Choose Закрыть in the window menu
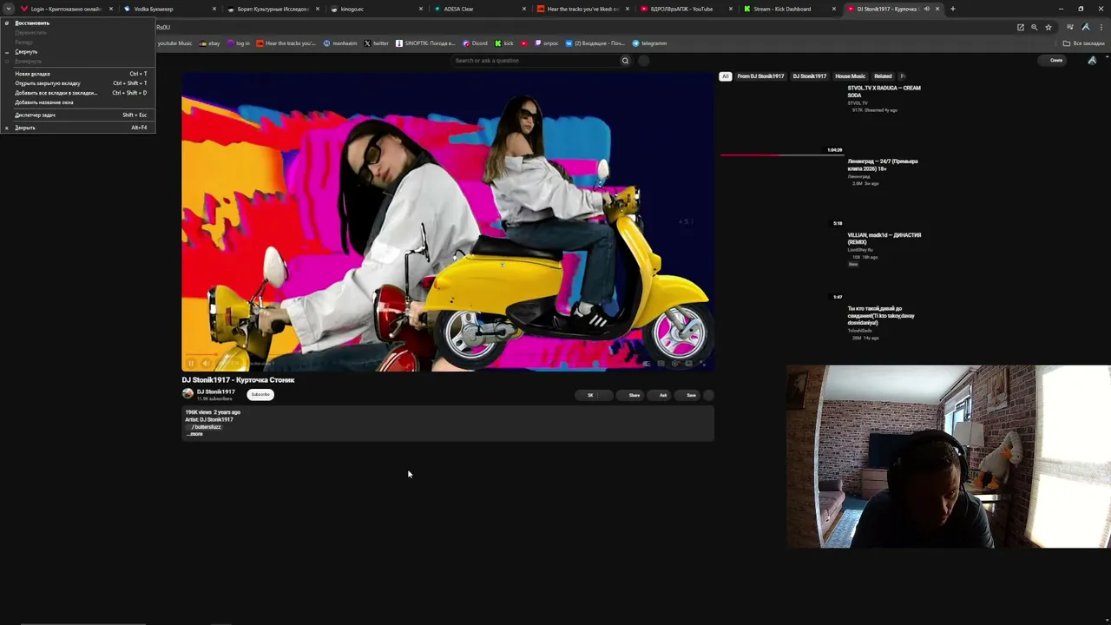1111x625 pixels. 78,128
